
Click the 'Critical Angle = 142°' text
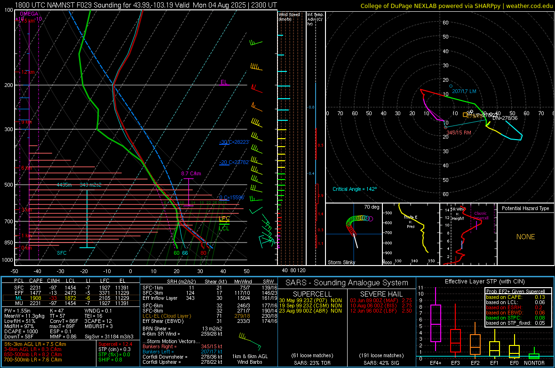coord(355,189)
